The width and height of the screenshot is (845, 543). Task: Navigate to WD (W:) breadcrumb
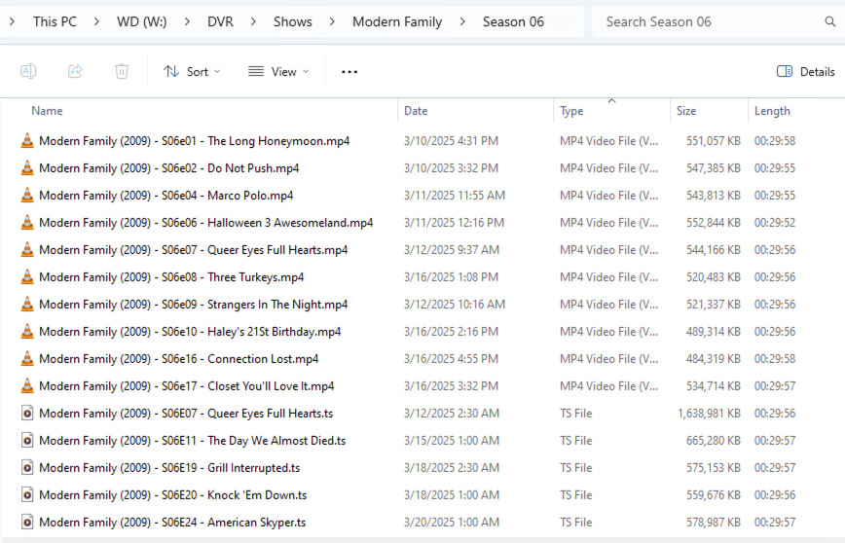click(x=142, y=21)
